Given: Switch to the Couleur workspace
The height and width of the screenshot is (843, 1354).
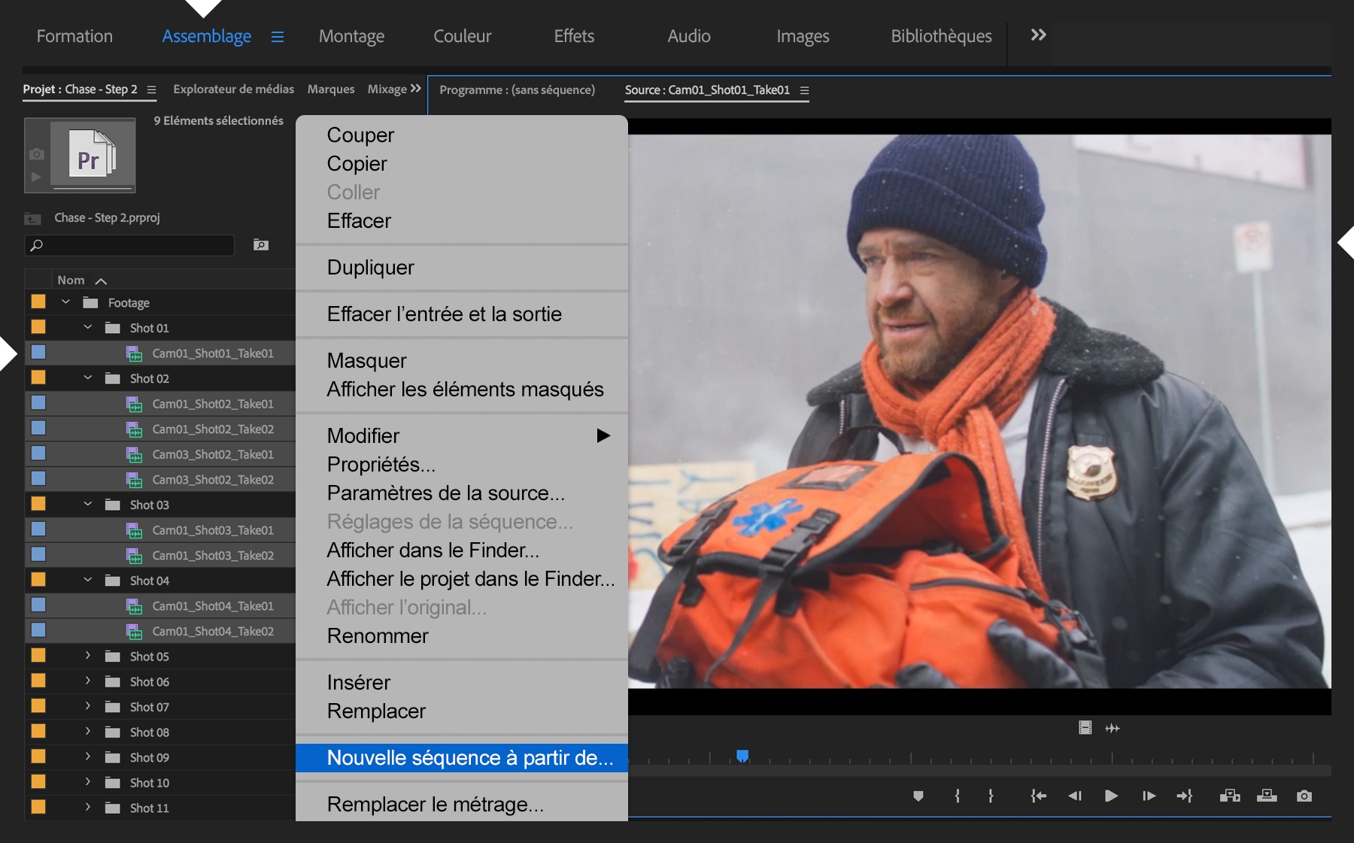Looking at the screenshot, I should (462, 35).
